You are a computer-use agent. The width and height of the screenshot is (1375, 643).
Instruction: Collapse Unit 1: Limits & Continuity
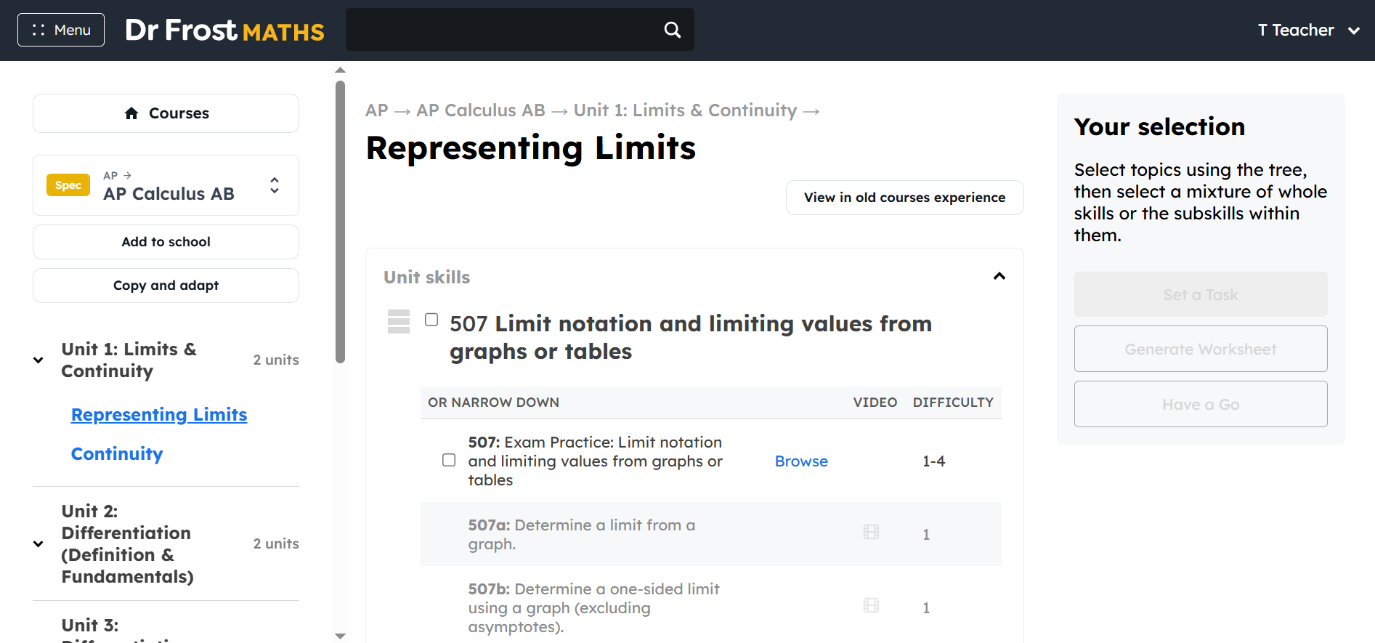pos(38,360)
